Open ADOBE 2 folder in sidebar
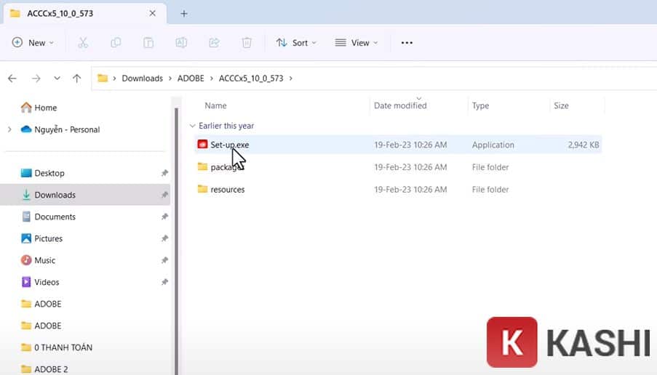This screenshot has height=375, width=657. point(51,368)
